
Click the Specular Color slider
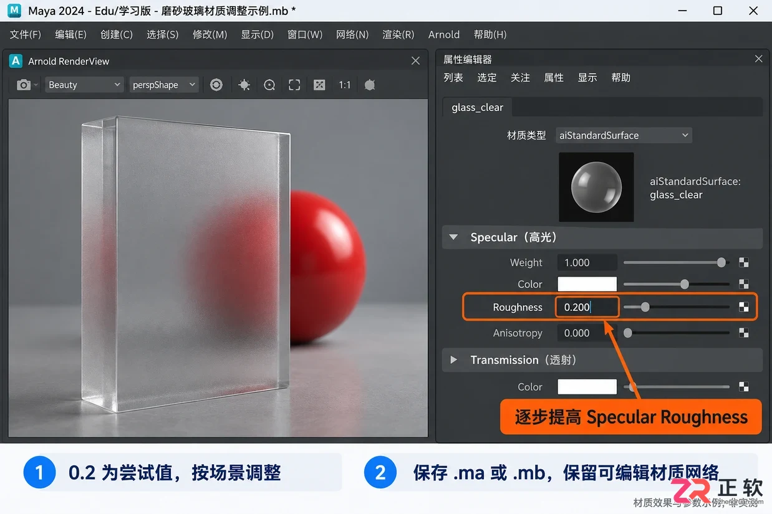(677, 284)
